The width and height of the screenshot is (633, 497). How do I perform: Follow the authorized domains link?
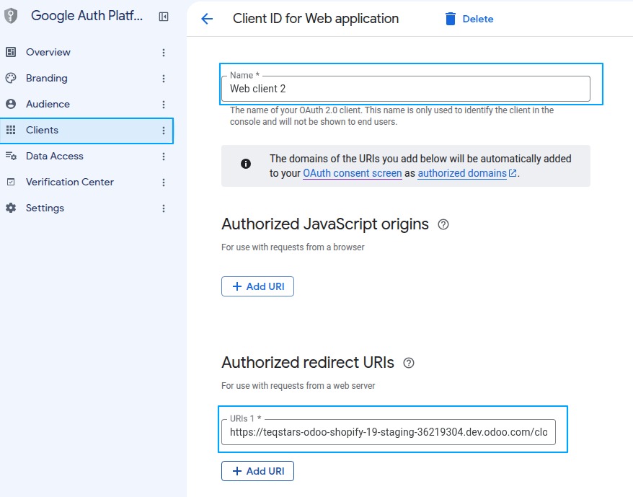462,173
